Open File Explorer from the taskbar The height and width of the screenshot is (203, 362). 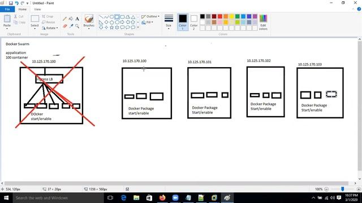[136, 198]
